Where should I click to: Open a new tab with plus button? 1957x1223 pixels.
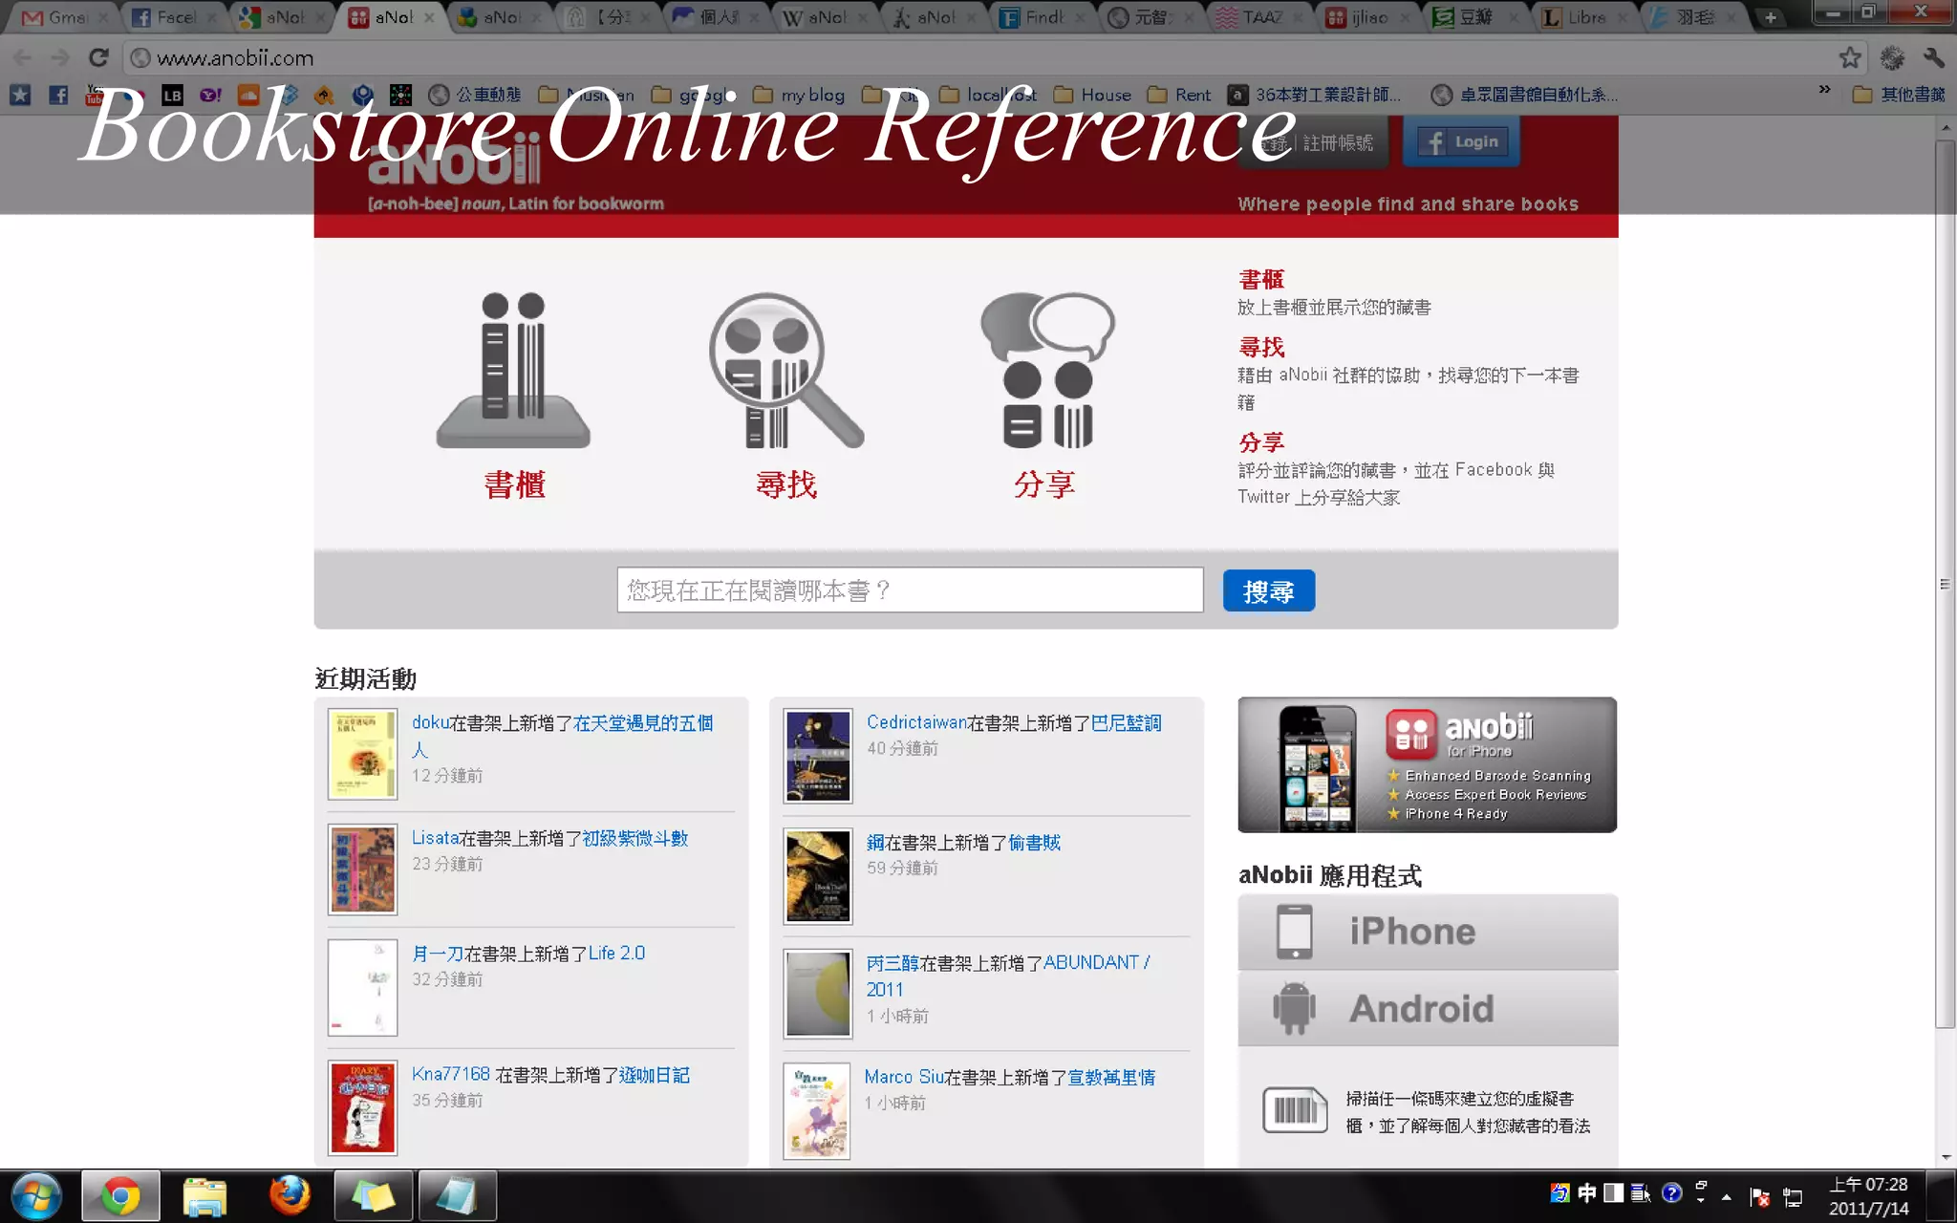[x=1770, y=17]
